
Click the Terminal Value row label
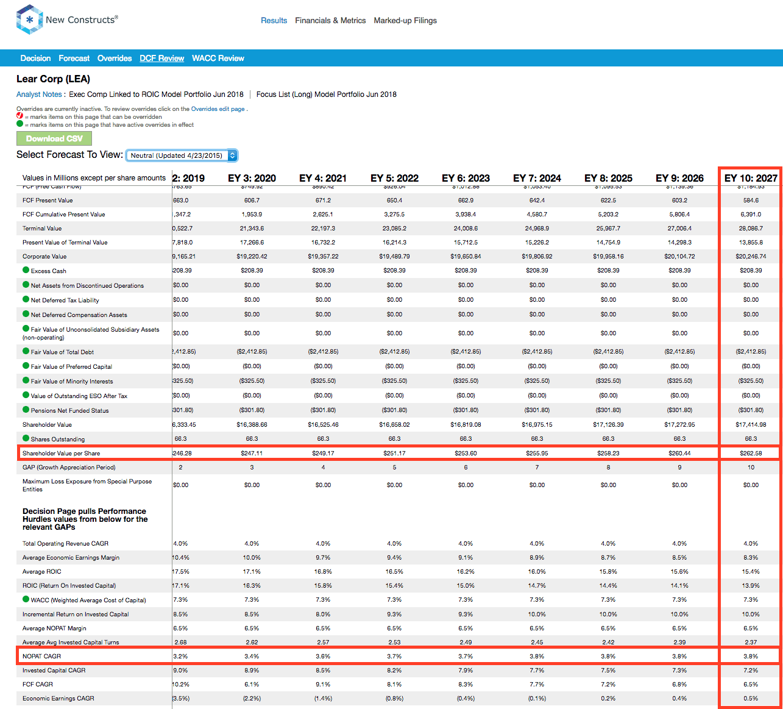[42, 229]
